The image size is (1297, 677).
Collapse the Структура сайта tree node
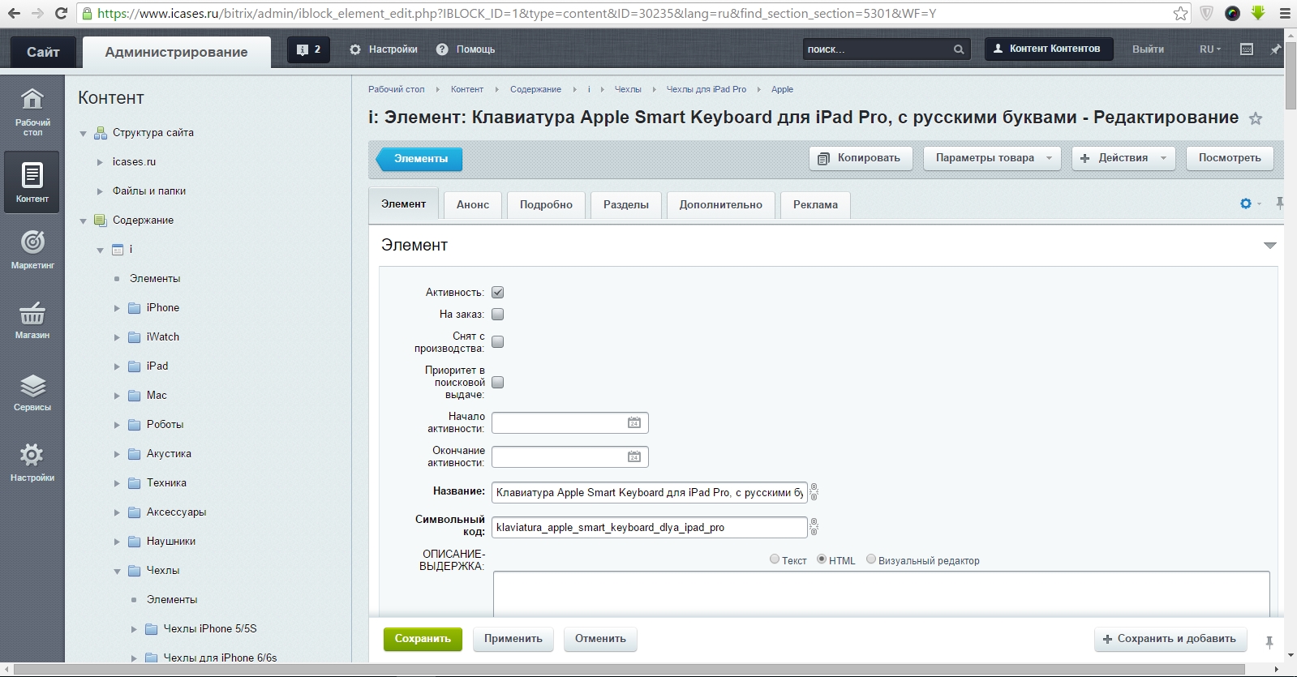[83, 133]
